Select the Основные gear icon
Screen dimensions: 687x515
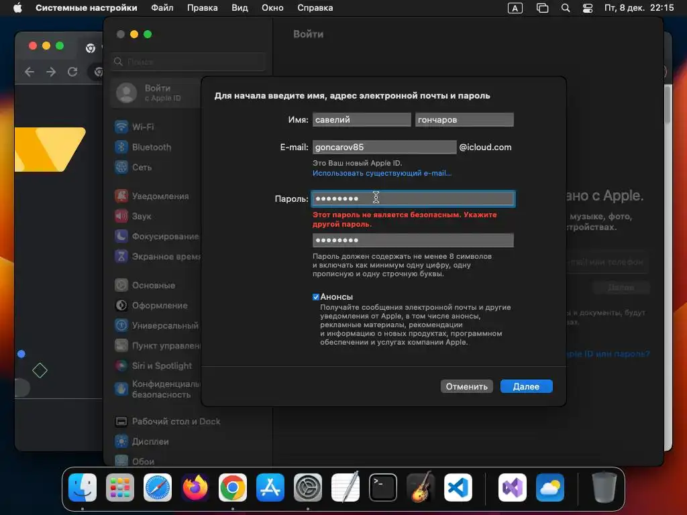(121, 286)
